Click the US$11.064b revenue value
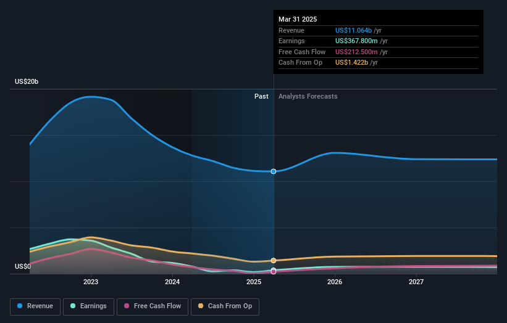This screenshot has height=323, width=507. click(x=353, y=30)
